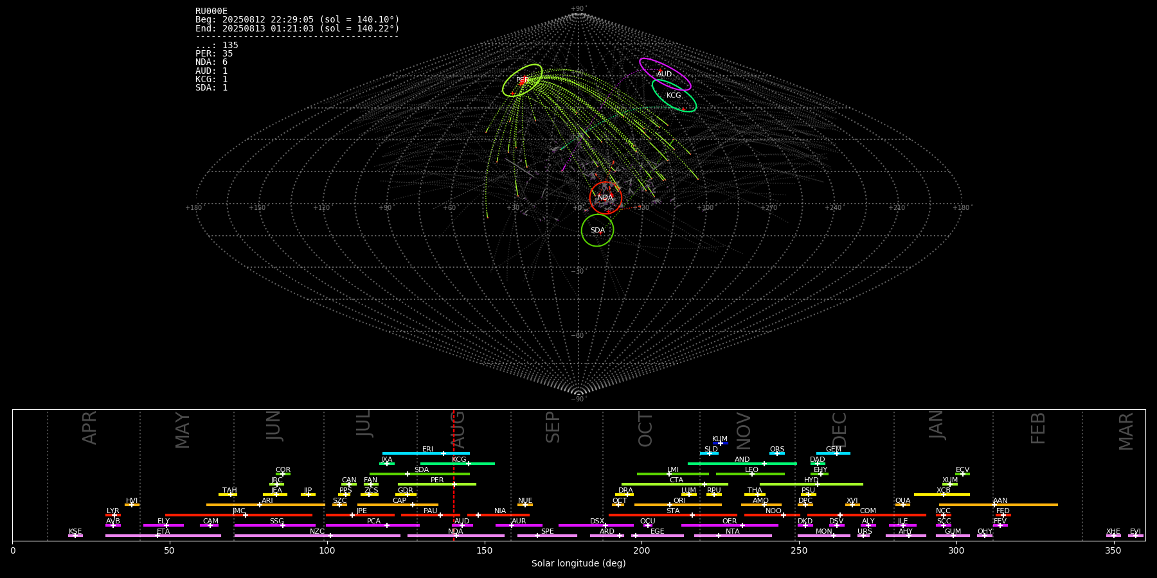
Task: Click the PAU shower bar
Action: tap(431, 515)
